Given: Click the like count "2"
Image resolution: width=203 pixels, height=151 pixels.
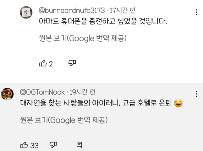Looking at the screenshot, I should pos(51,64).
